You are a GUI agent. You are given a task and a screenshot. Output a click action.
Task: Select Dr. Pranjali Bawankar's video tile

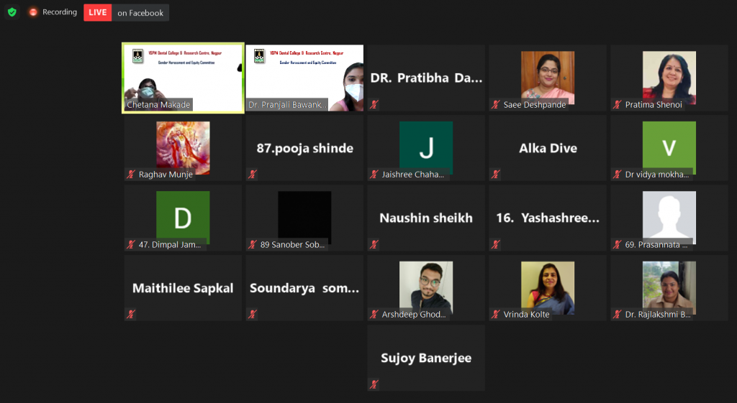coord(304,78)
